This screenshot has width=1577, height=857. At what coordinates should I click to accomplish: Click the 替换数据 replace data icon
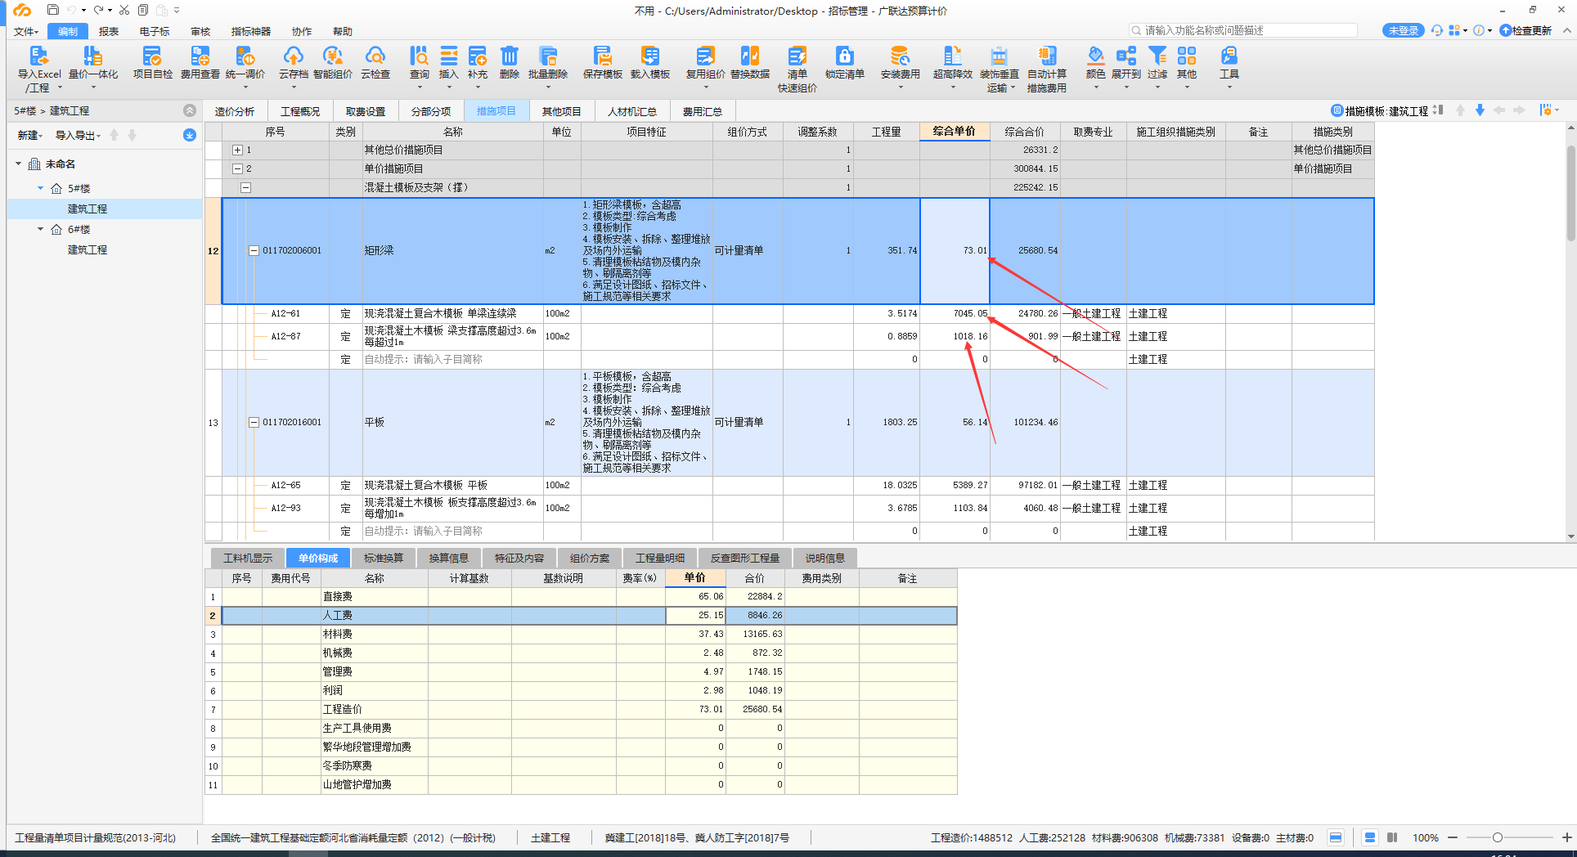[x=750, y=56]
